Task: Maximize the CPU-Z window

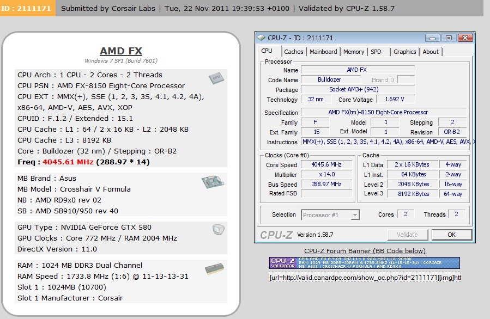Action: [449, 38]
